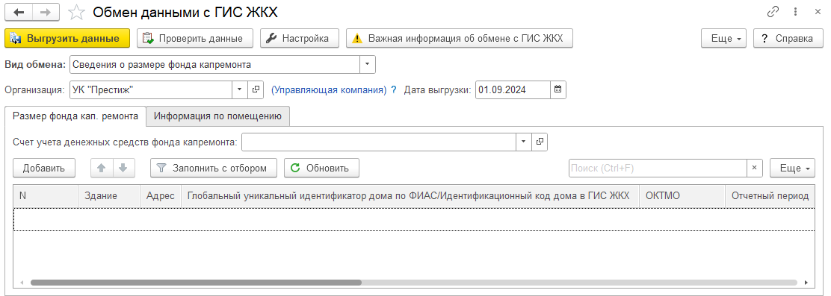Open Настройка settings
The image size is (831, 296).
pyautogui.click(x=300, y=39)
